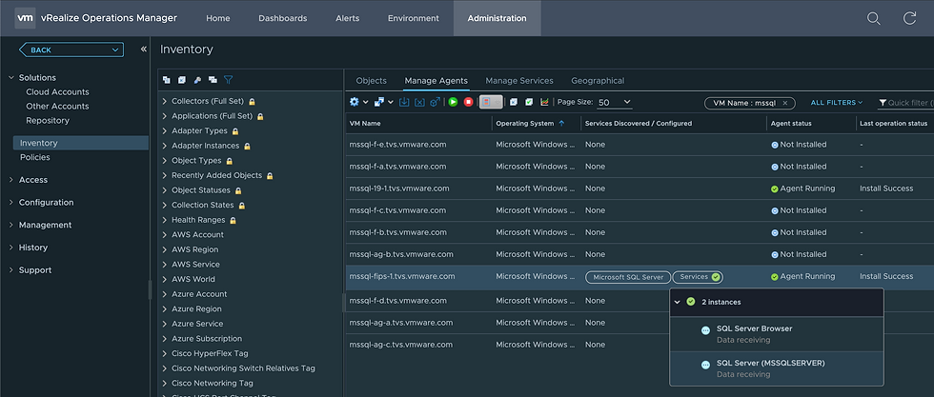Expand the Support section
The height and width of the screenshot is (397, 934).
click(x=10, y=270)
